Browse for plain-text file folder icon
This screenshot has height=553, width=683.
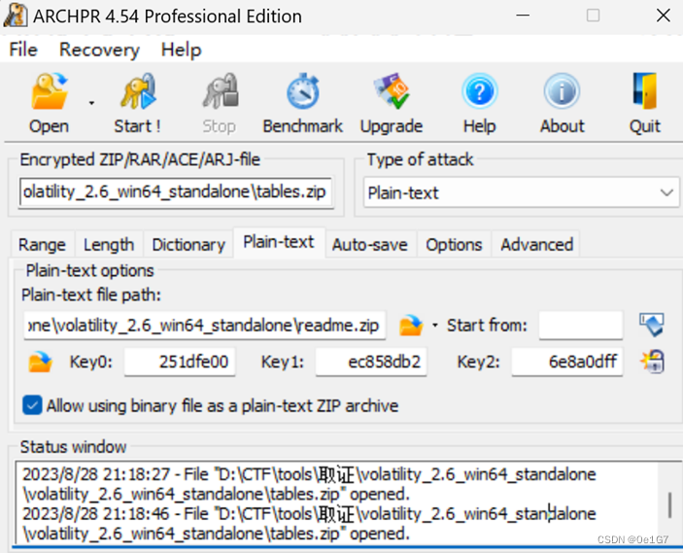[411, 326]
